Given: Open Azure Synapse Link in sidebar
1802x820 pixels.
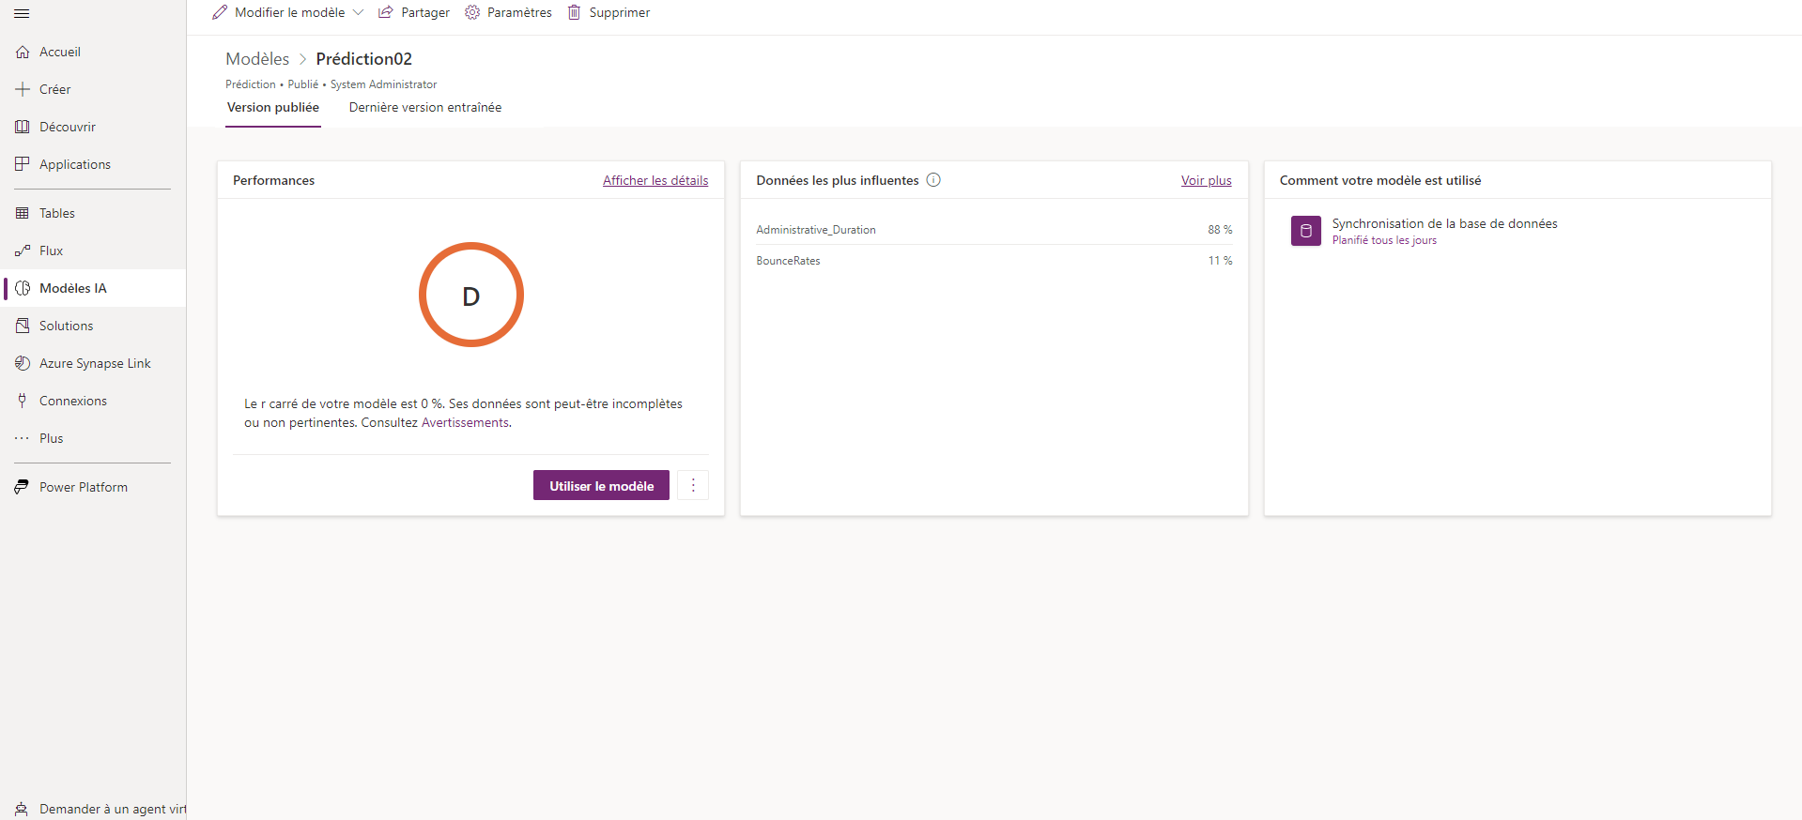Looking at the screenshot, I should click(x=93, y=363).
